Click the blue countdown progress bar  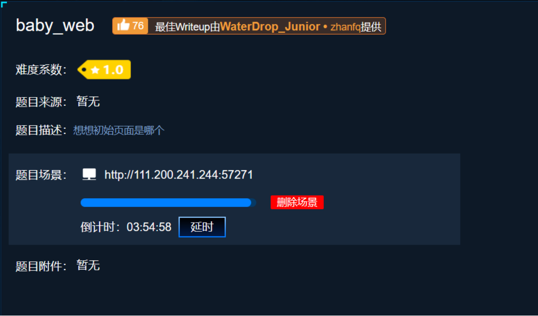point(166,202)
